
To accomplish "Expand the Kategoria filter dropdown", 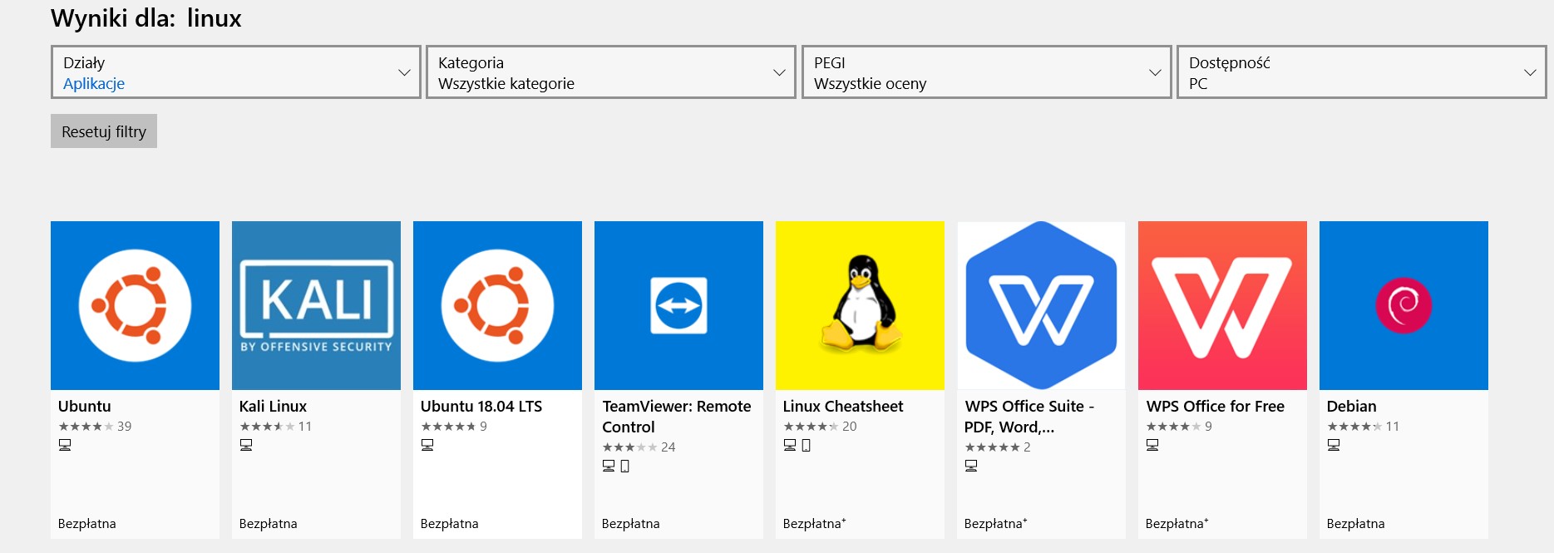I will (x=611, y=72).
